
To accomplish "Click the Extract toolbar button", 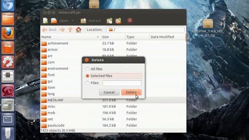I will click(x=91, y=21).
